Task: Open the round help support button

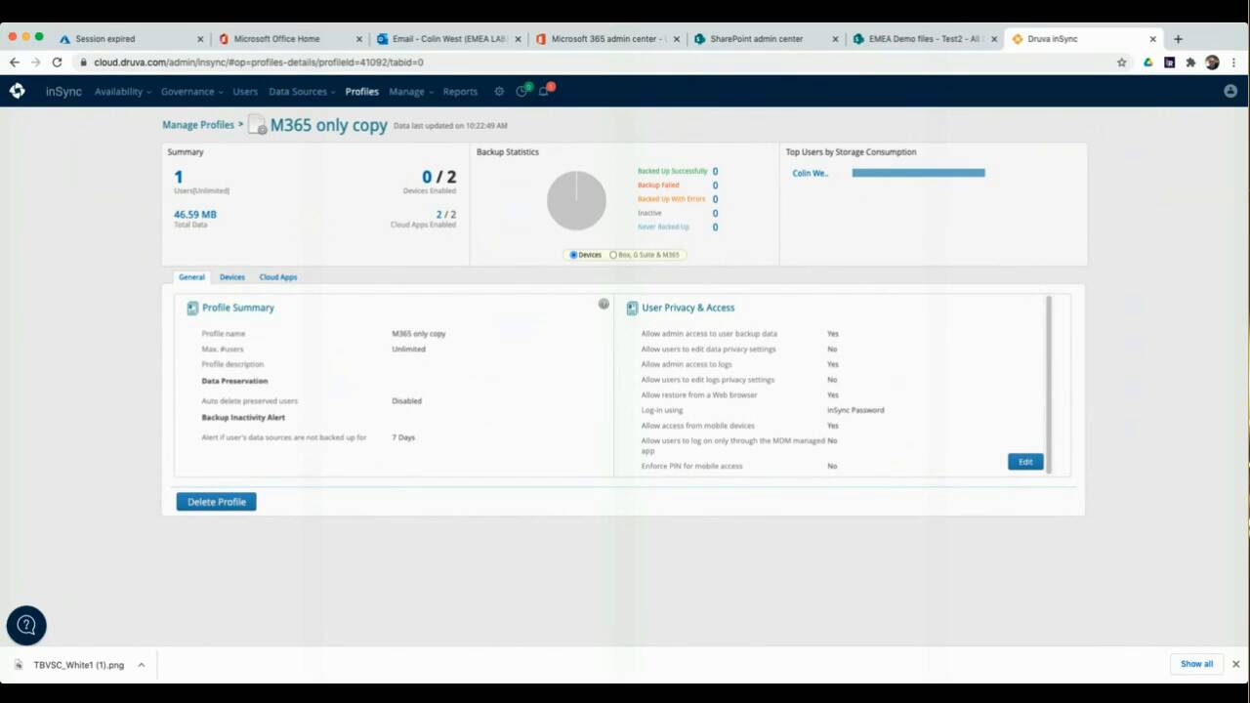Action: [26, 626]
